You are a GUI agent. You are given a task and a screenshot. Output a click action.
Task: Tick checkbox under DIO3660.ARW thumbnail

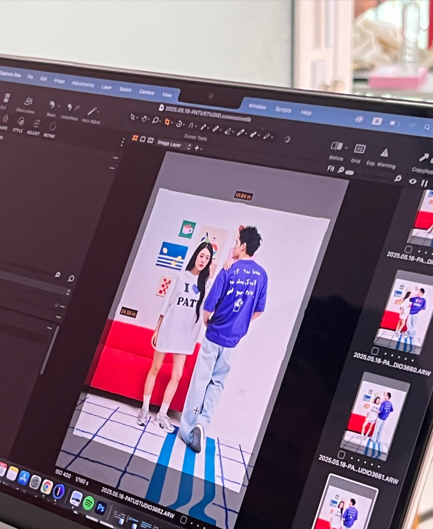(x=375, y=350)
